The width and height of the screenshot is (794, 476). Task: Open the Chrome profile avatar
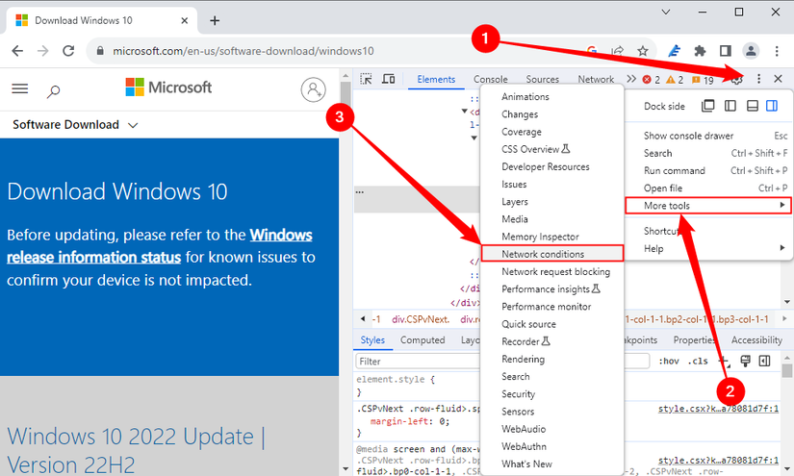point(751,51)
